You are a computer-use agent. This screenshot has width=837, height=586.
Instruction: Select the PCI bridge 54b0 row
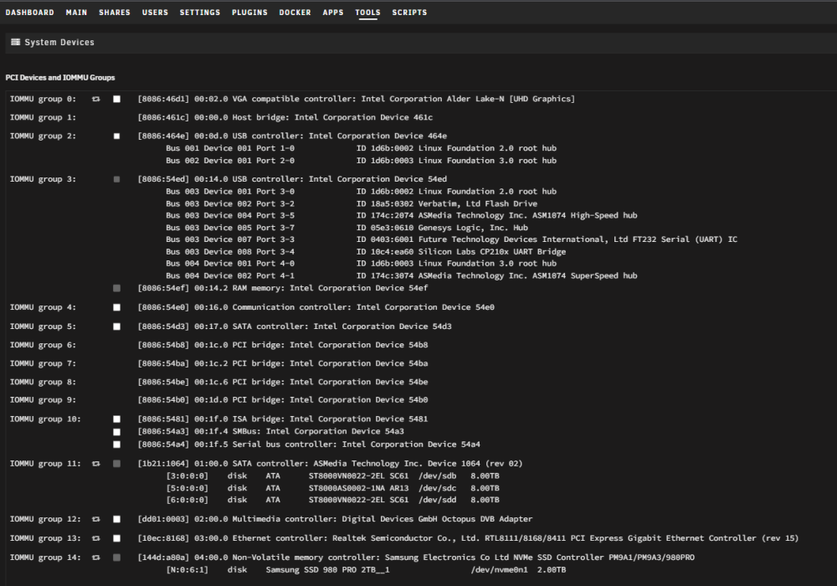tap(283, 400)
